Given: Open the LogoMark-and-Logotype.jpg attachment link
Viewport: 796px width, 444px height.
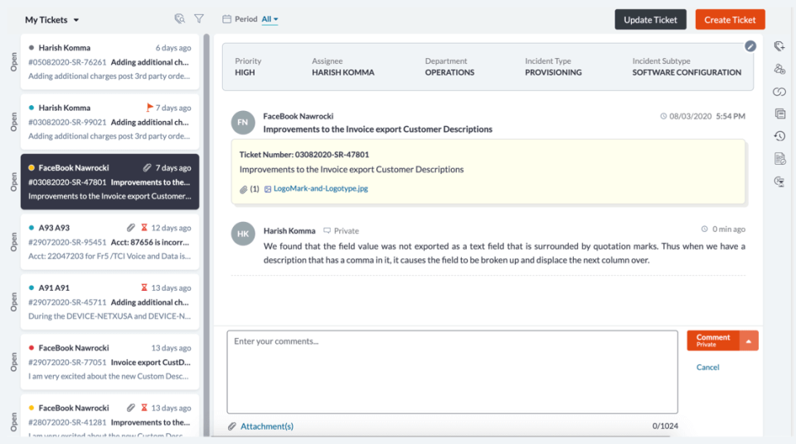Looking at the screenshot, I should [320, 189].
